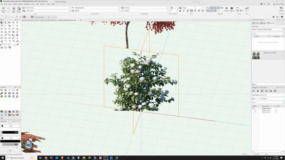Select Design Layer-3 in the list

(266, 112)
